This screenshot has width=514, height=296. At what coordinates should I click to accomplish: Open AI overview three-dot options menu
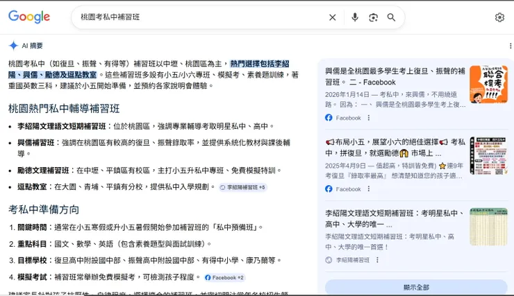click(511, 46)
